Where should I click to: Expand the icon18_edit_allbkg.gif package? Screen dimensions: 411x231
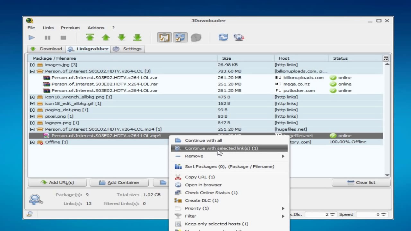pos(32,103)
